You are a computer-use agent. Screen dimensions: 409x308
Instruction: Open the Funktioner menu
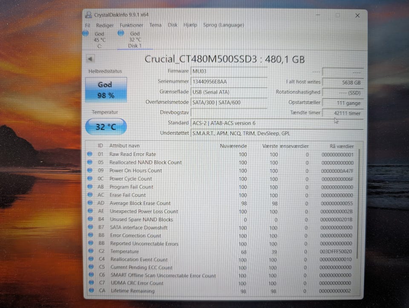pyautogui.click(x=132, y=25)
